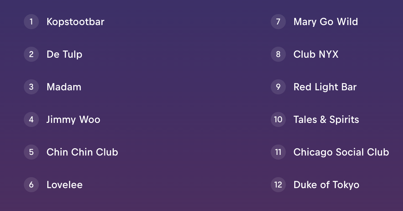Click the number 5 circle badge
Screen dimensions: 403x211
tap(31, 152)
